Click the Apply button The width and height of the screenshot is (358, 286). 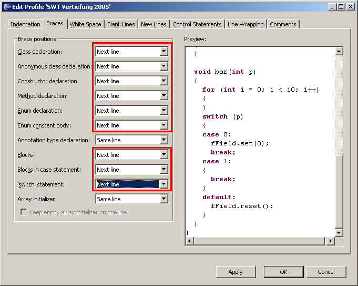coord(235,272)
